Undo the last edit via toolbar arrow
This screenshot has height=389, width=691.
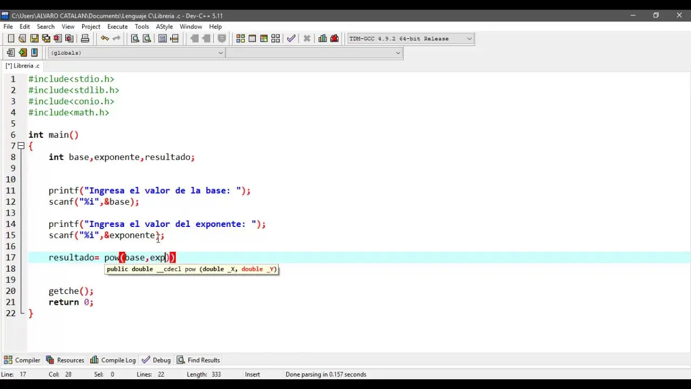tap(105, 38)
